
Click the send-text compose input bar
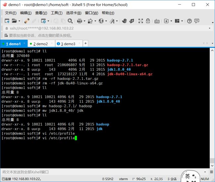103,172
